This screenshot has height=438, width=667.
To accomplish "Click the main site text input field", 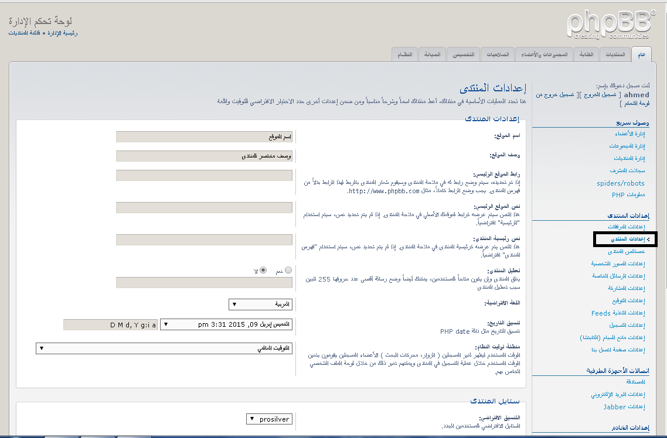I will click(x=204, y=208).
